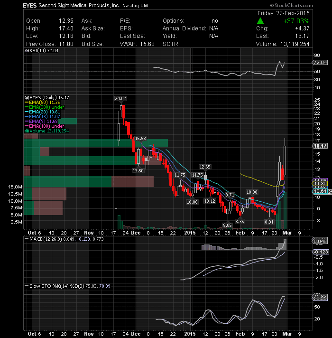The height and width of the screenshot is (338, 332).
Task: Click the 'Last Size:' label
Action: (132, 36)
